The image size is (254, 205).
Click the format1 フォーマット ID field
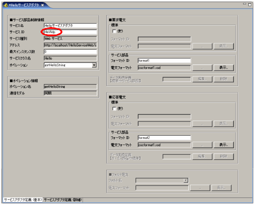click(x=164, y=61)
